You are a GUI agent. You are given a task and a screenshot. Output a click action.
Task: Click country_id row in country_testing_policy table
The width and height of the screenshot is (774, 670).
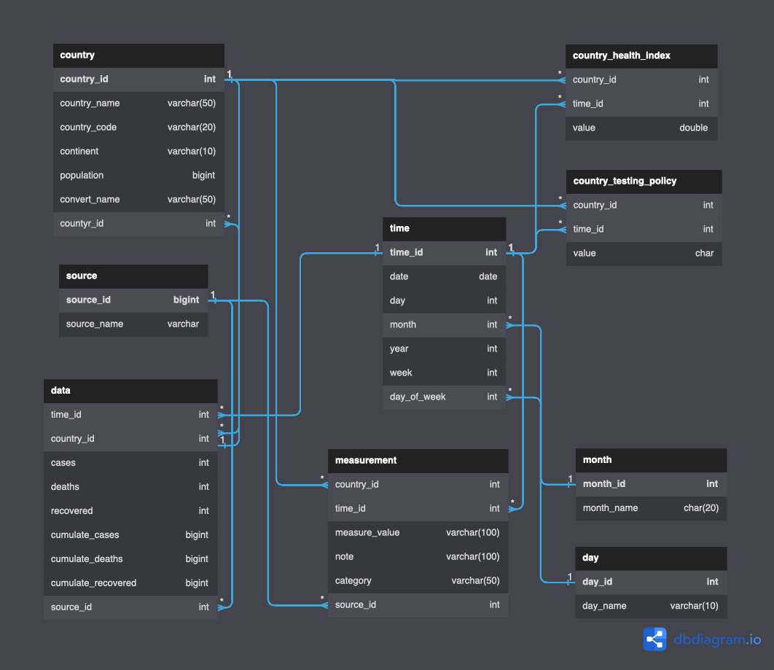644,206
